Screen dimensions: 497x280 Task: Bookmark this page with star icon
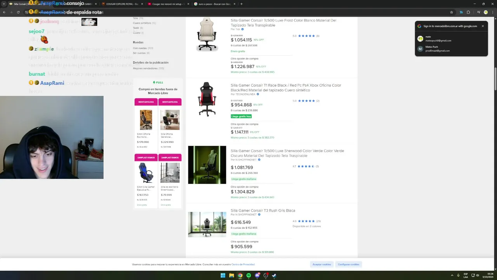(x=452, y=12)
